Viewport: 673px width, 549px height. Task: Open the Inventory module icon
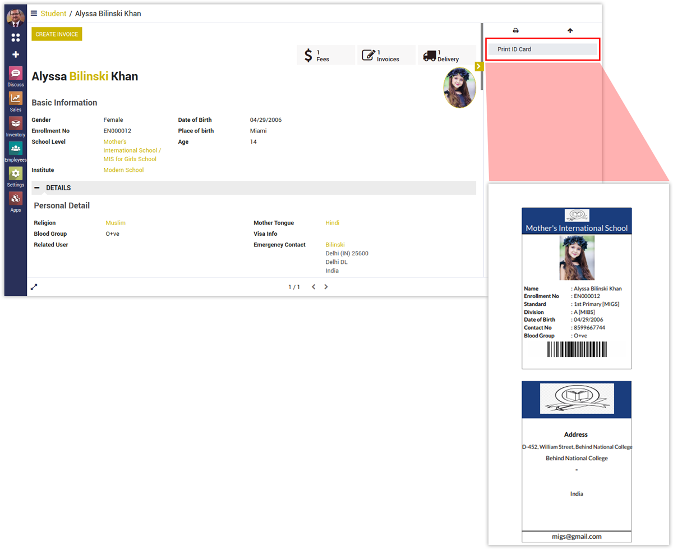(x=16, y=124)
